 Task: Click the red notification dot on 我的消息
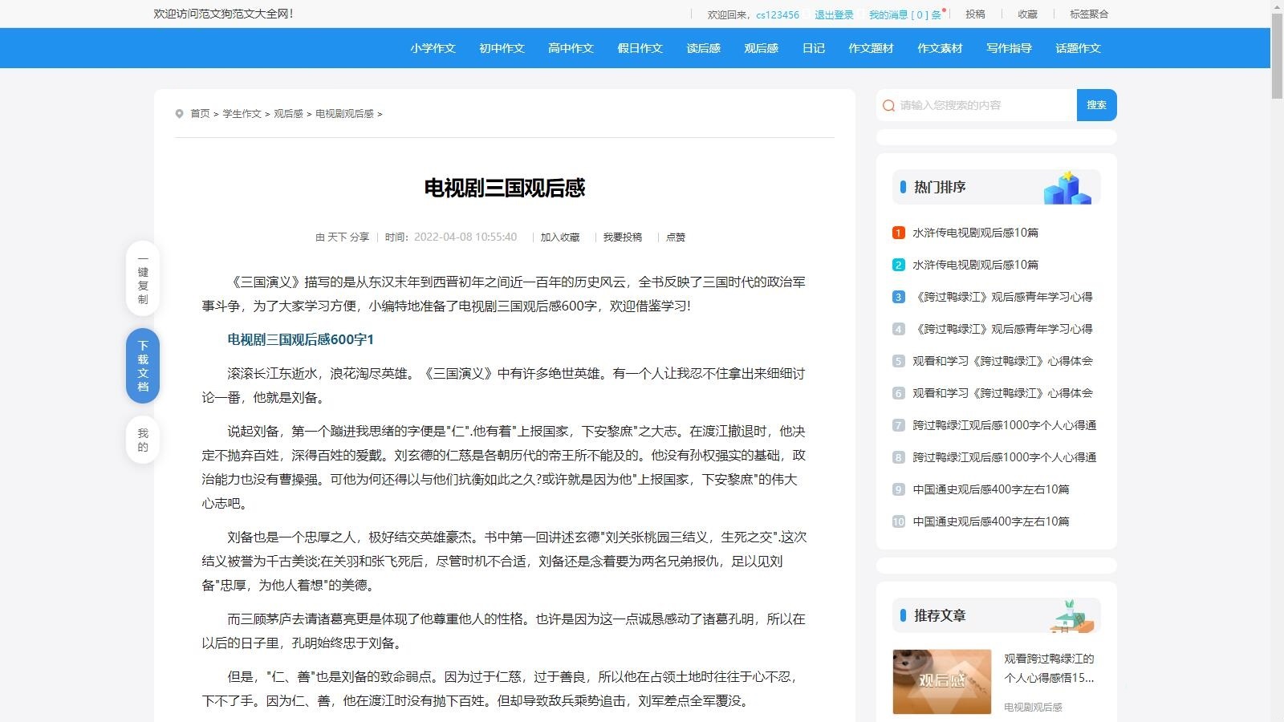(x=945, y=8)
